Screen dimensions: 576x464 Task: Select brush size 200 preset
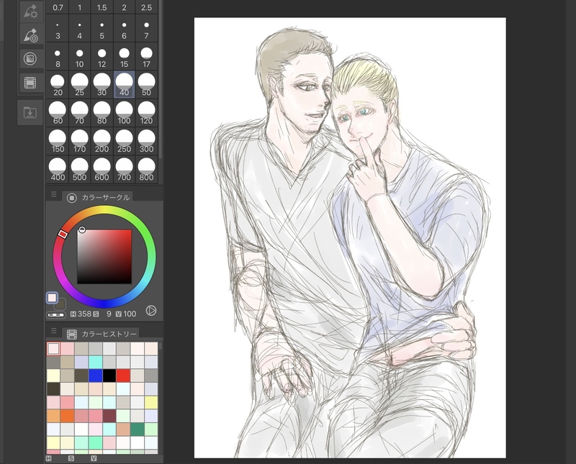pyautogui.click(x=102, y=141)
